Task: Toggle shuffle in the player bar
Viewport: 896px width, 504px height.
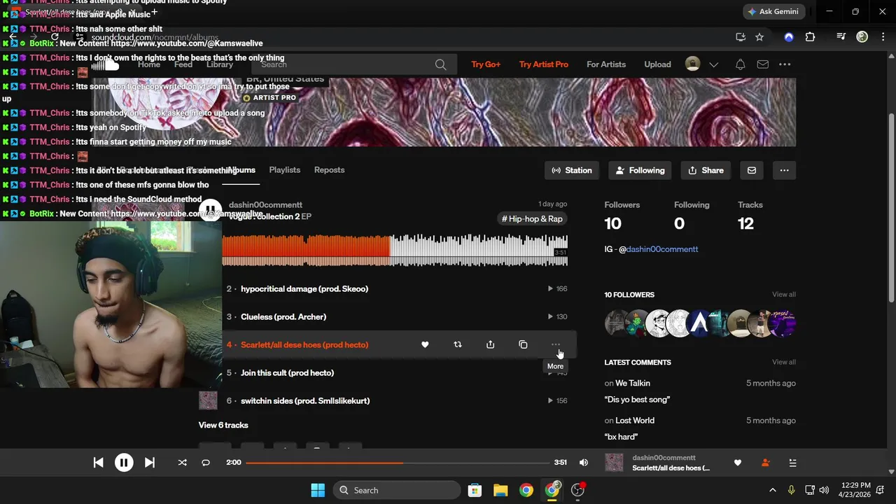Action: [182, 463]
